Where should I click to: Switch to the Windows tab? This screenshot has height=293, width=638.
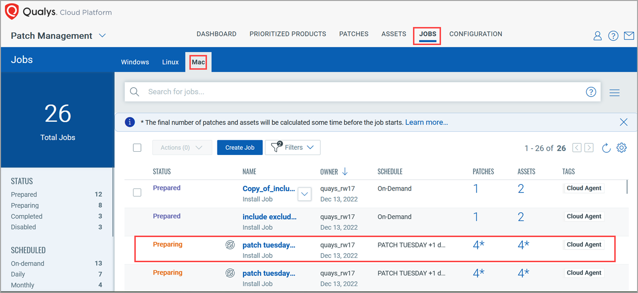pos(135,62)
